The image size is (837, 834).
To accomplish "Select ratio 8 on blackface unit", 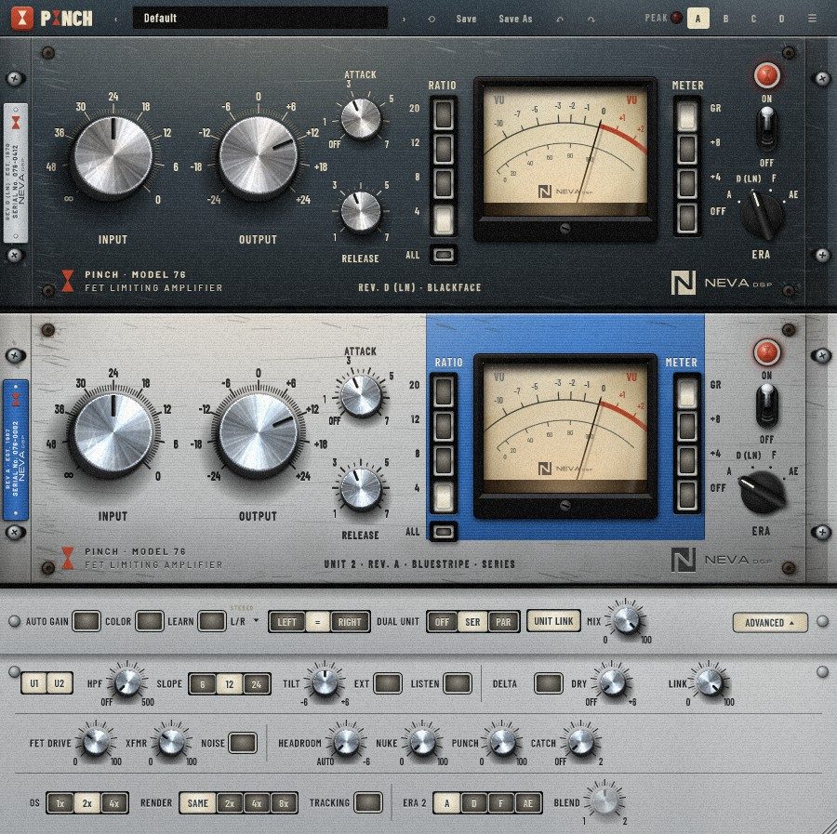I will [x=443, y=183].
